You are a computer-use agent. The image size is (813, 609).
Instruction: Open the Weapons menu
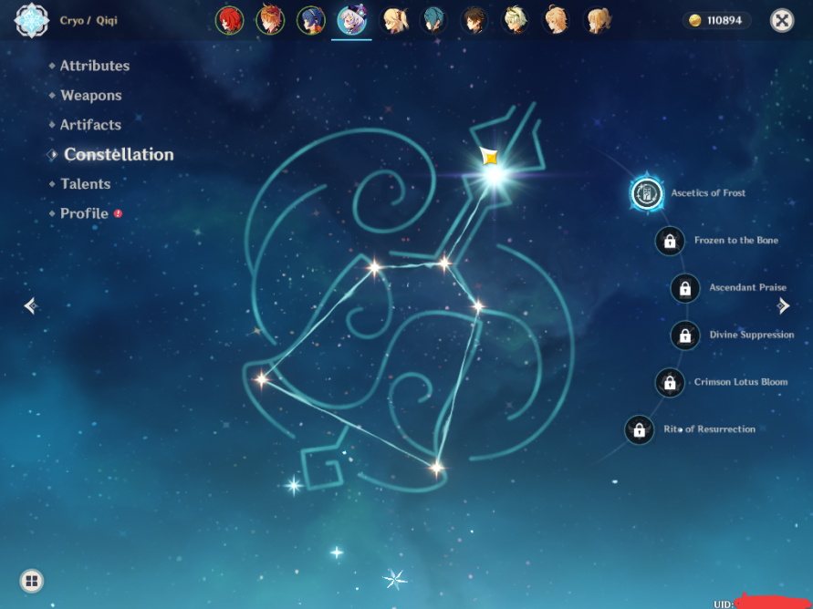[90, 96]
